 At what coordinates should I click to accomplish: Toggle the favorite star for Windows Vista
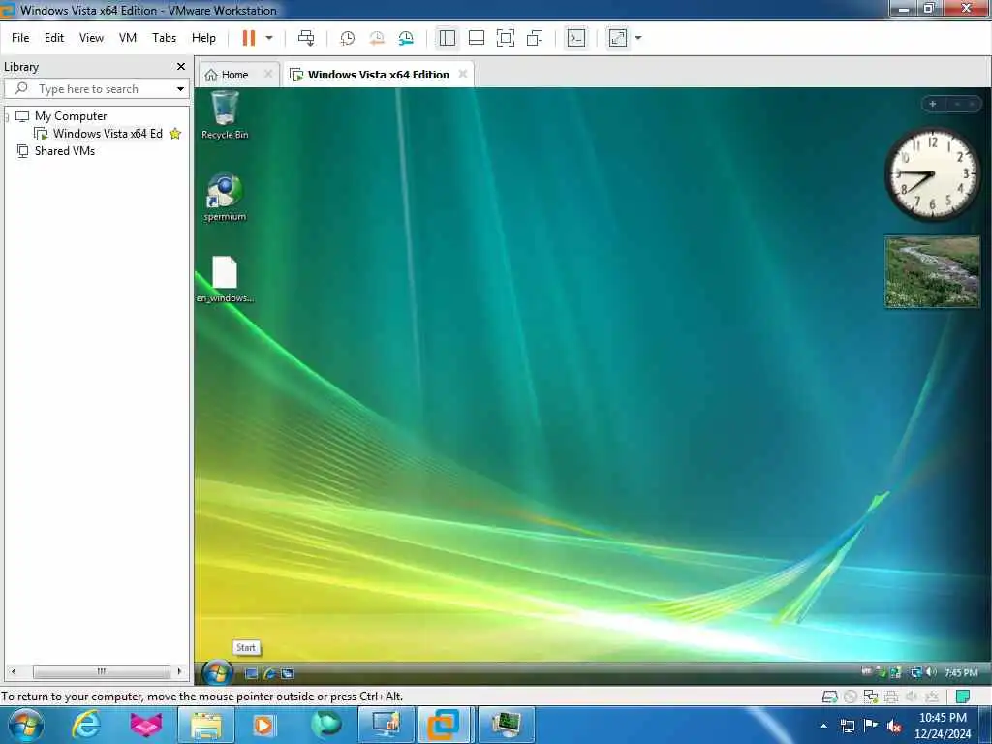coord(175,134)
